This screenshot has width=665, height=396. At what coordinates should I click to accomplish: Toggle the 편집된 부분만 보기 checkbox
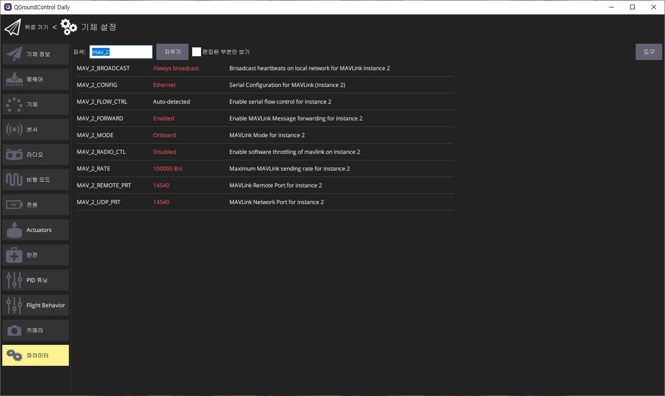(x=196, y=52)
